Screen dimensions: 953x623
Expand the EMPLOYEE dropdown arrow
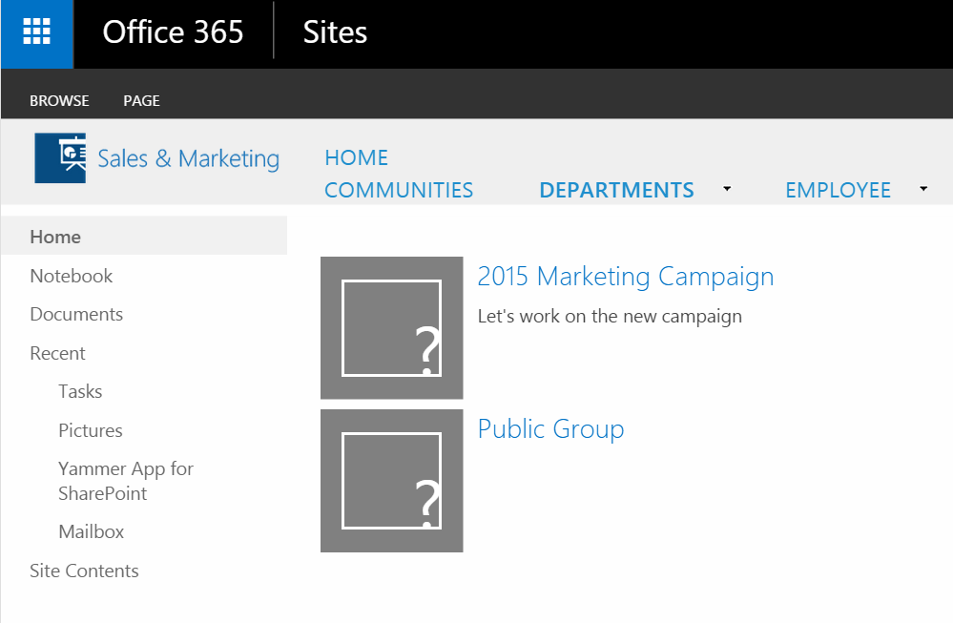click(x=923, y=189)
